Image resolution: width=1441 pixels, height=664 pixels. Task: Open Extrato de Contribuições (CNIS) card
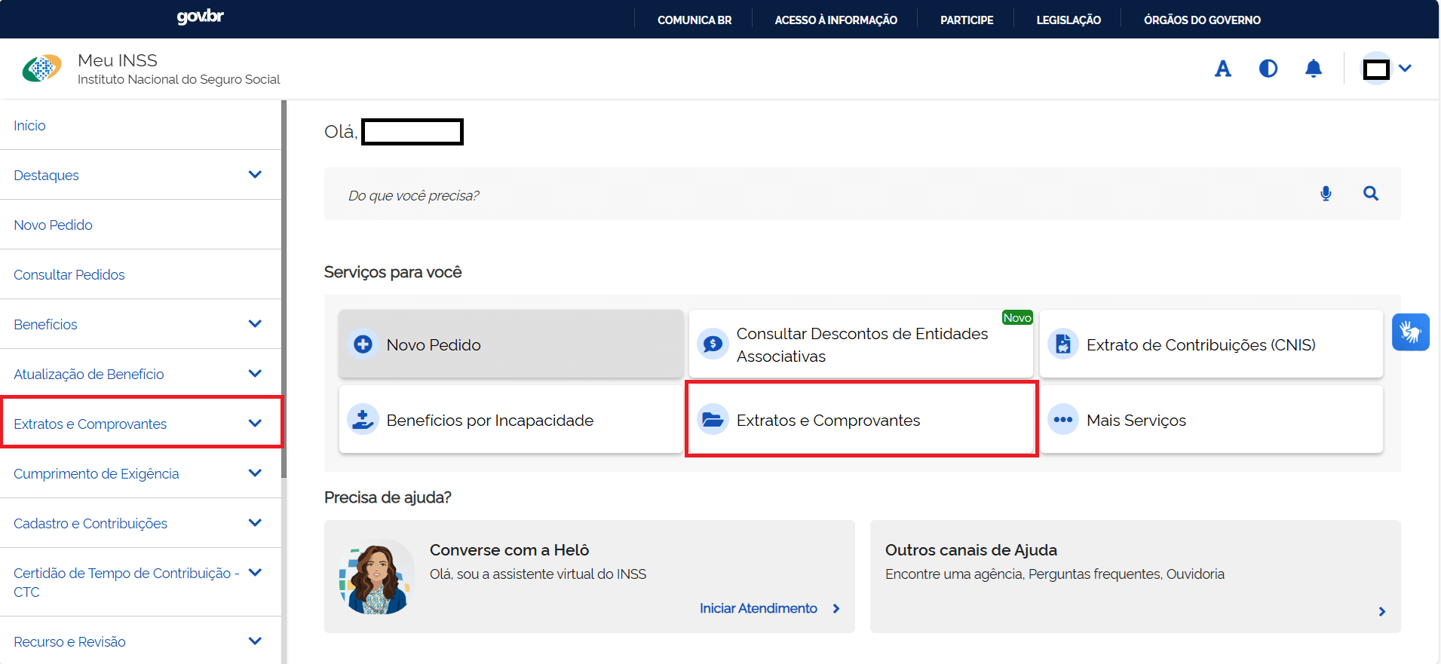click(1211, 344)
